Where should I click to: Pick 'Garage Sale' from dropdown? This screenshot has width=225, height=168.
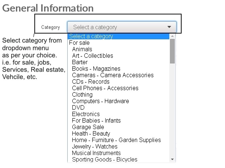pyautogui.click(x=88, y=127)
